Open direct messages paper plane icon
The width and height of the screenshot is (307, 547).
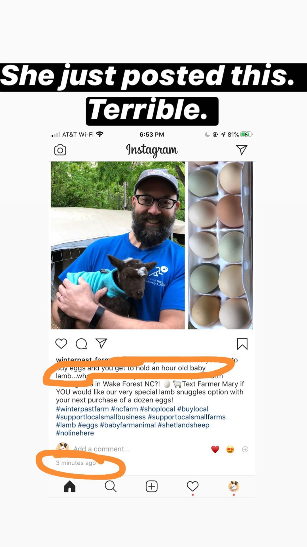pyautogui.click(x=242, y=150)
